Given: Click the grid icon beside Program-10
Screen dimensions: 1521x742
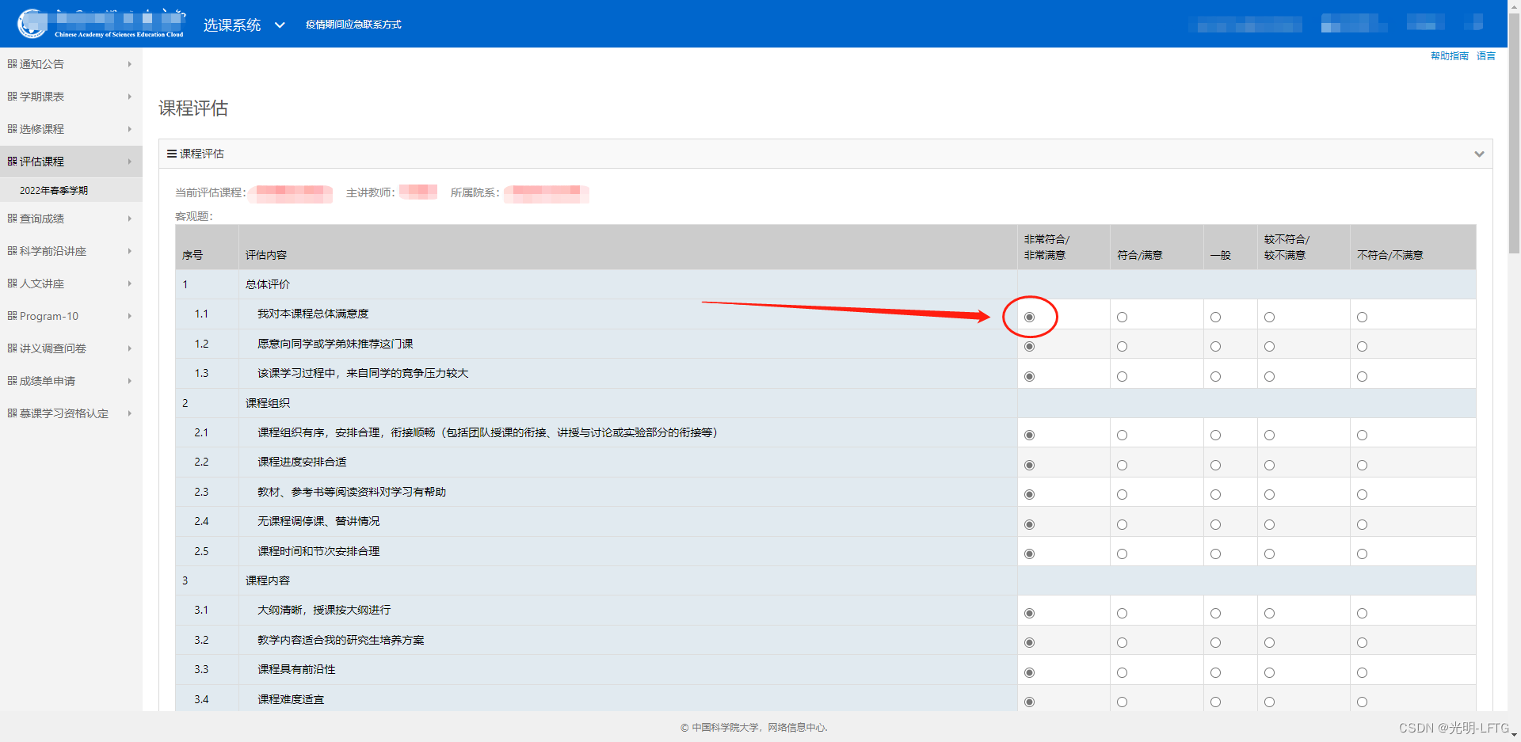Looking at the screenshot, I should [x=12, y=316].
